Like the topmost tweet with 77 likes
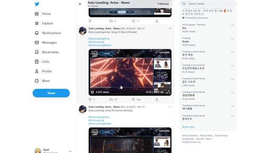The height and width of the screenshot is (153, 272). coord(133,21)
